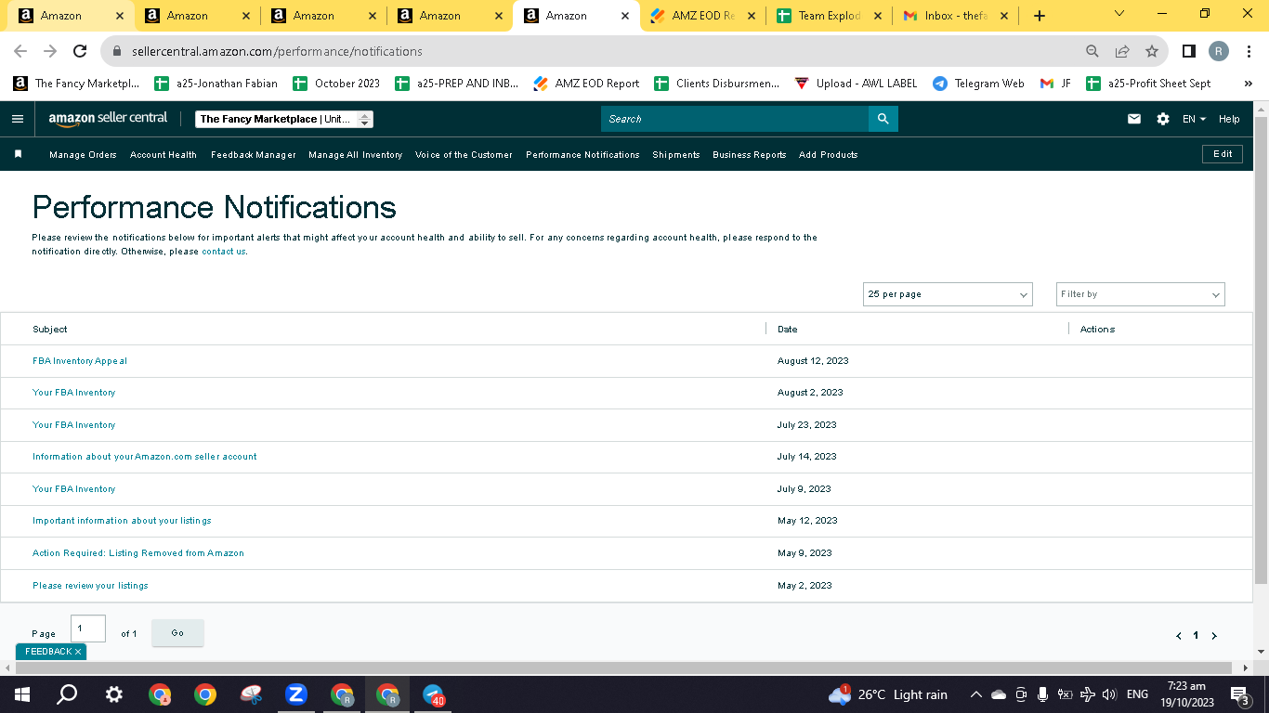Click the Amazon Seller Central logo
The image size is (1269, 713).
click(x=109, y=119)
